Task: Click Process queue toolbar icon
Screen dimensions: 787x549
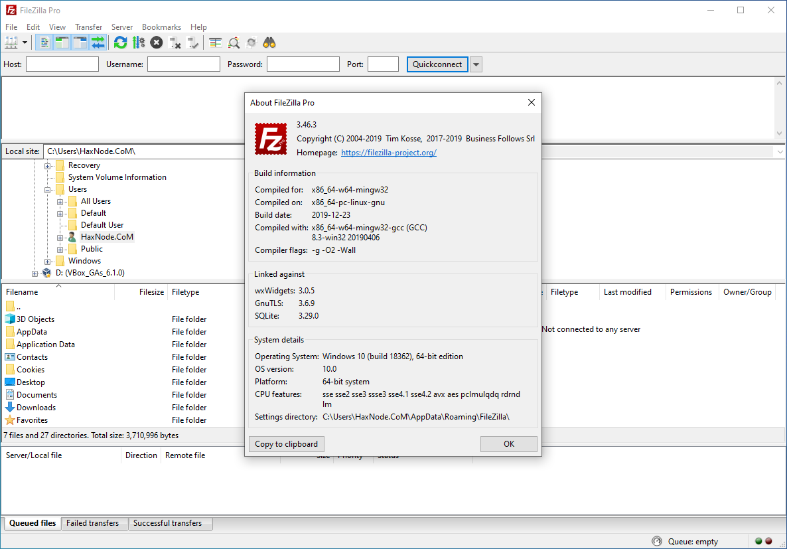Action: pyautogui.click(x=138, y=42)
